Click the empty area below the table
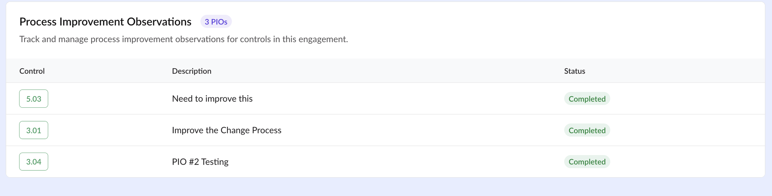772x196 pixels. pos(386,187)
